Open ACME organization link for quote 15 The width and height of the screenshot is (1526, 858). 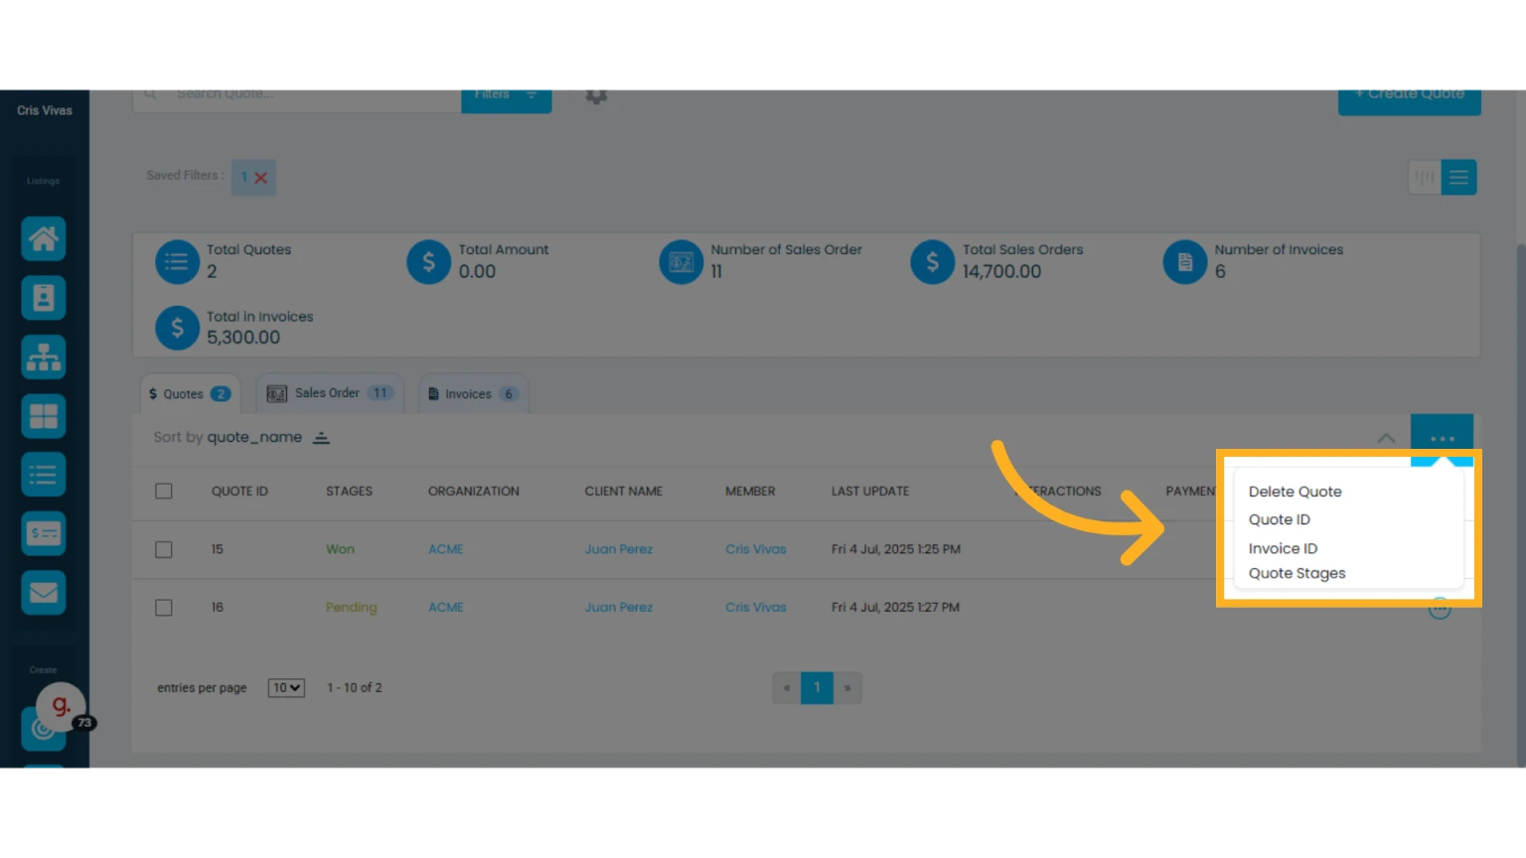tap(446, 549)
